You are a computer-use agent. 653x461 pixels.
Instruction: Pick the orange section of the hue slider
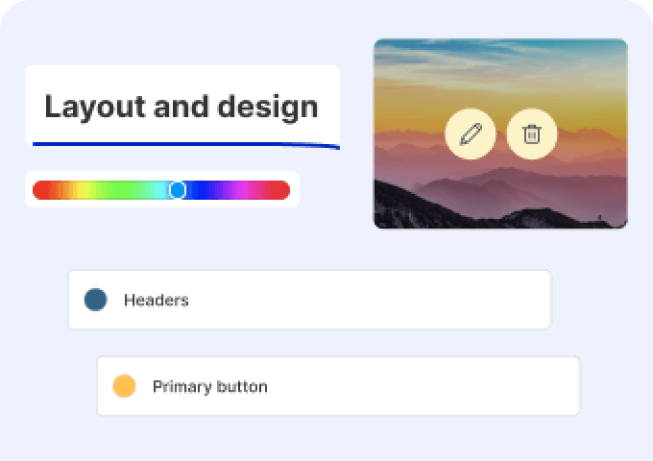pyautogui.click(x=60, y=190)
